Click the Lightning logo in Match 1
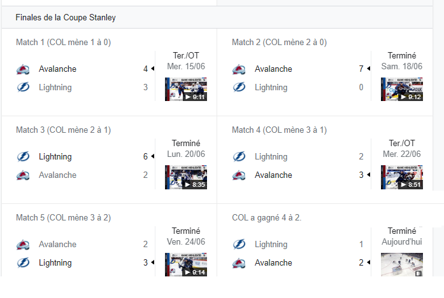This screenshot has height=298, width=444. pyautogui.click(x=23, y=87)
